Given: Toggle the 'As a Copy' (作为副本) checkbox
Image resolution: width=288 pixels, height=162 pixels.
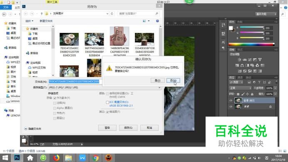Looking at the screenshot, I should (x=55, y=98).
